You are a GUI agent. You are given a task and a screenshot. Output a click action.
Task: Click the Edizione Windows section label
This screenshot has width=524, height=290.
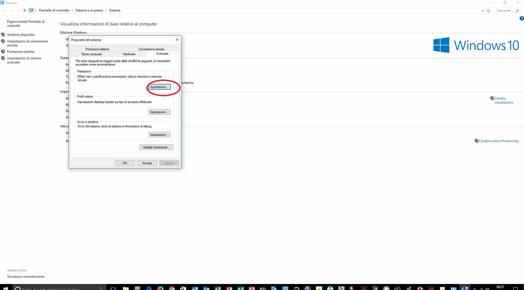click(73, 33)
